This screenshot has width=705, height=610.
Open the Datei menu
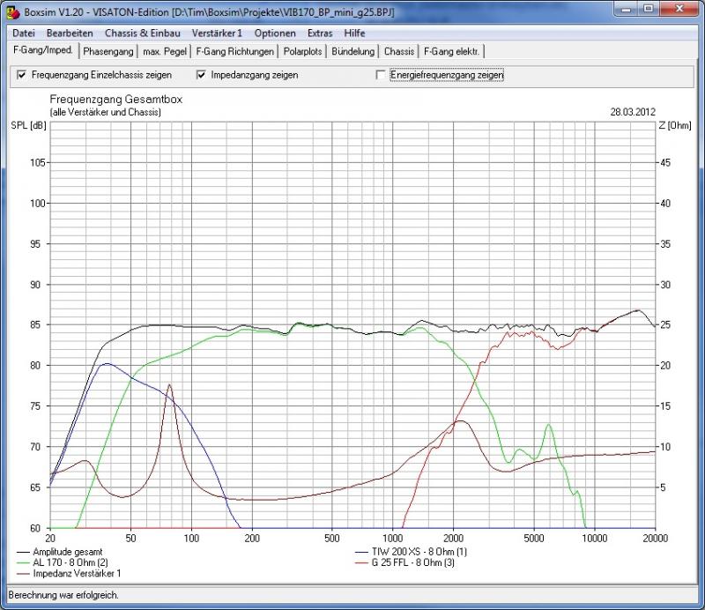point(24,33)
